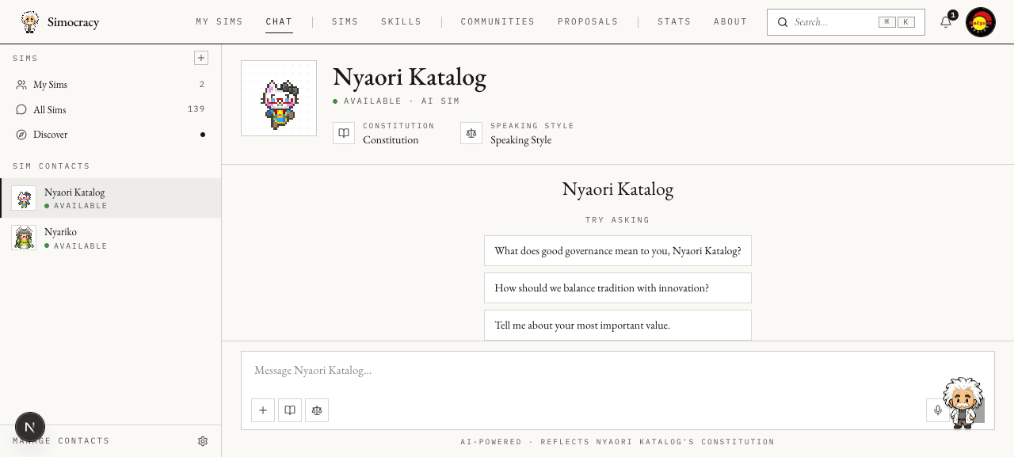The height and width of the screenshot is (457, 1014).
Task: Open Speaking Style scales icon in header
Action: (471, 133)
